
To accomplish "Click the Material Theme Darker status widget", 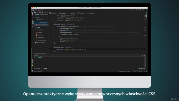I will point(125,71).
